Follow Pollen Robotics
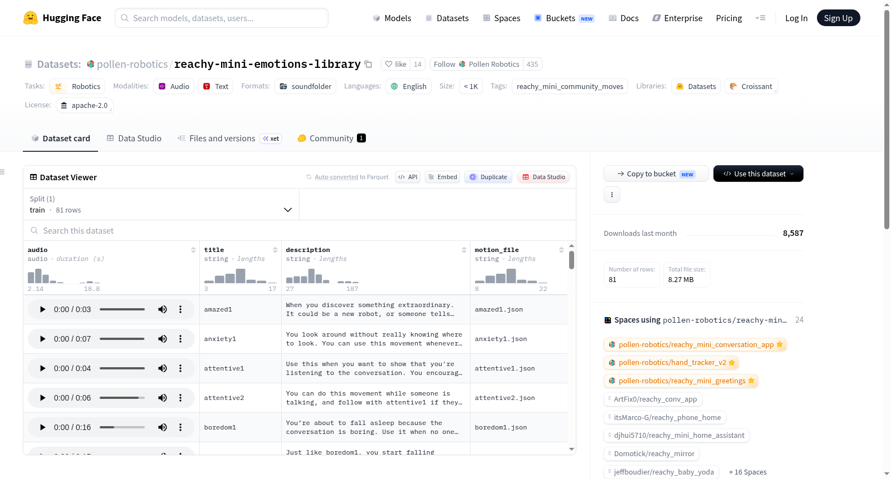This screenshot has width=891, height=479. [477, 64]
